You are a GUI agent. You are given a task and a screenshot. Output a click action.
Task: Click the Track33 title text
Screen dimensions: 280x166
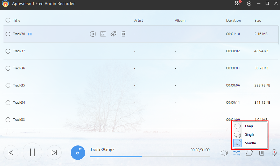[x=19, y=120]
